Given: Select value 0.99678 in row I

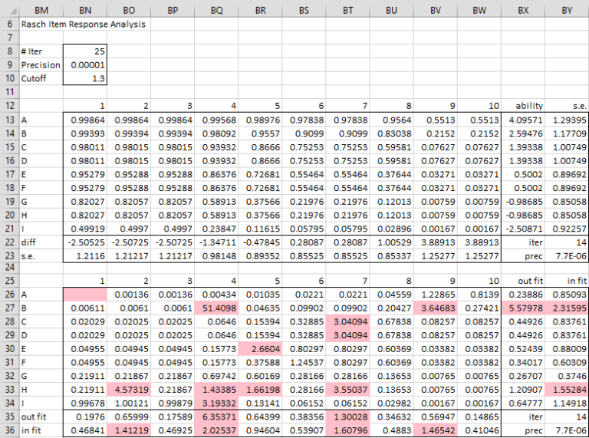Looking at the screenshot, I should [85, 403].
